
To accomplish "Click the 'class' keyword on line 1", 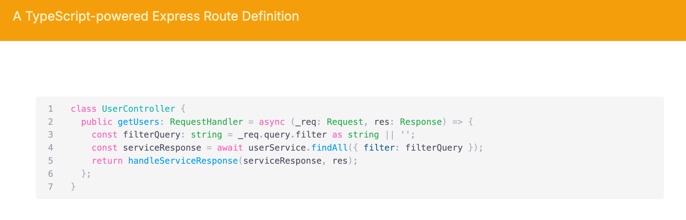I will tap(83, 109).
